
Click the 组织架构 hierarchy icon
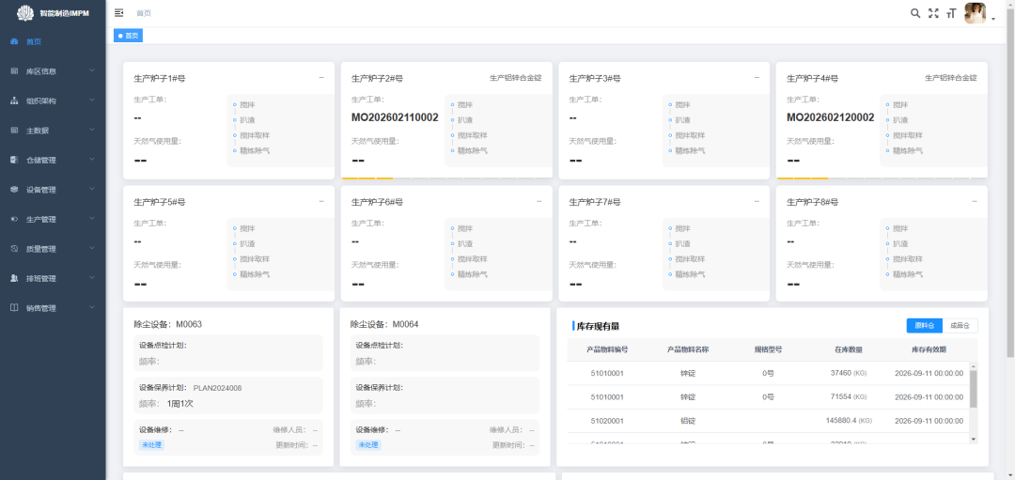(x=14, y=101)
